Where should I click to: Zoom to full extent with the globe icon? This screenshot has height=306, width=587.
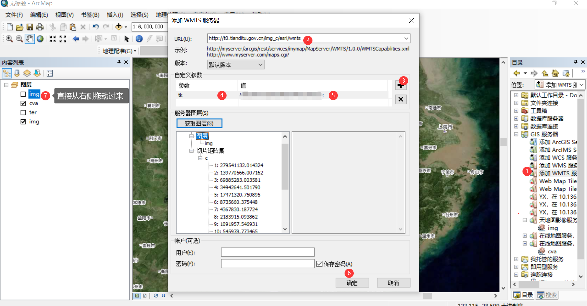(40, 39)
